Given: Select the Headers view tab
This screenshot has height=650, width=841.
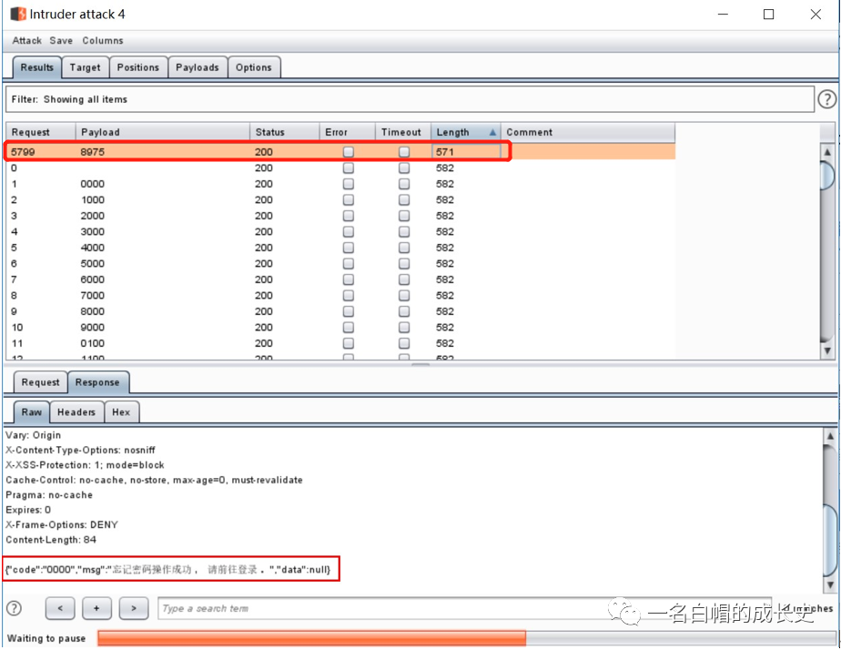Looking at the screenshot, I should (76, 411).
